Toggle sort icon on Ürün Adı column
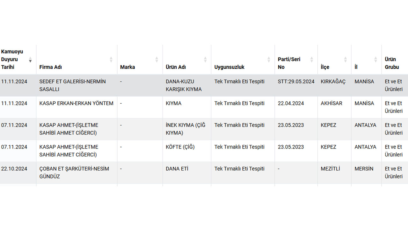Viewport: 408px width, 229px height. click(205, 59)
